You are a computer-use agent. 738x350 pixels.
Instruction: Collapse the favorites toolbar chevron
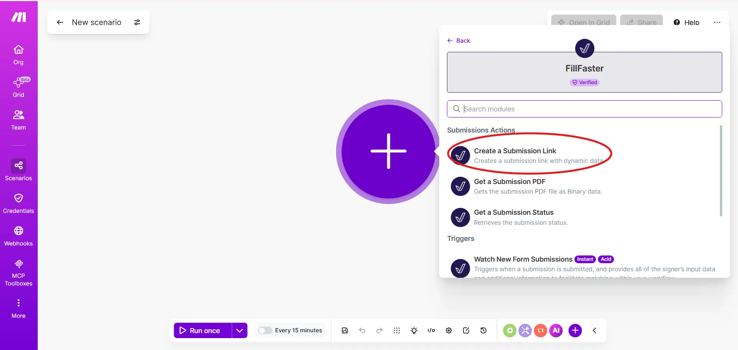coord(594,330)
